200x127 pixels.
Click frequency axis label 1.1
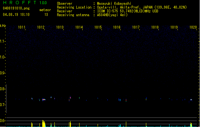(x=3, y=41)
